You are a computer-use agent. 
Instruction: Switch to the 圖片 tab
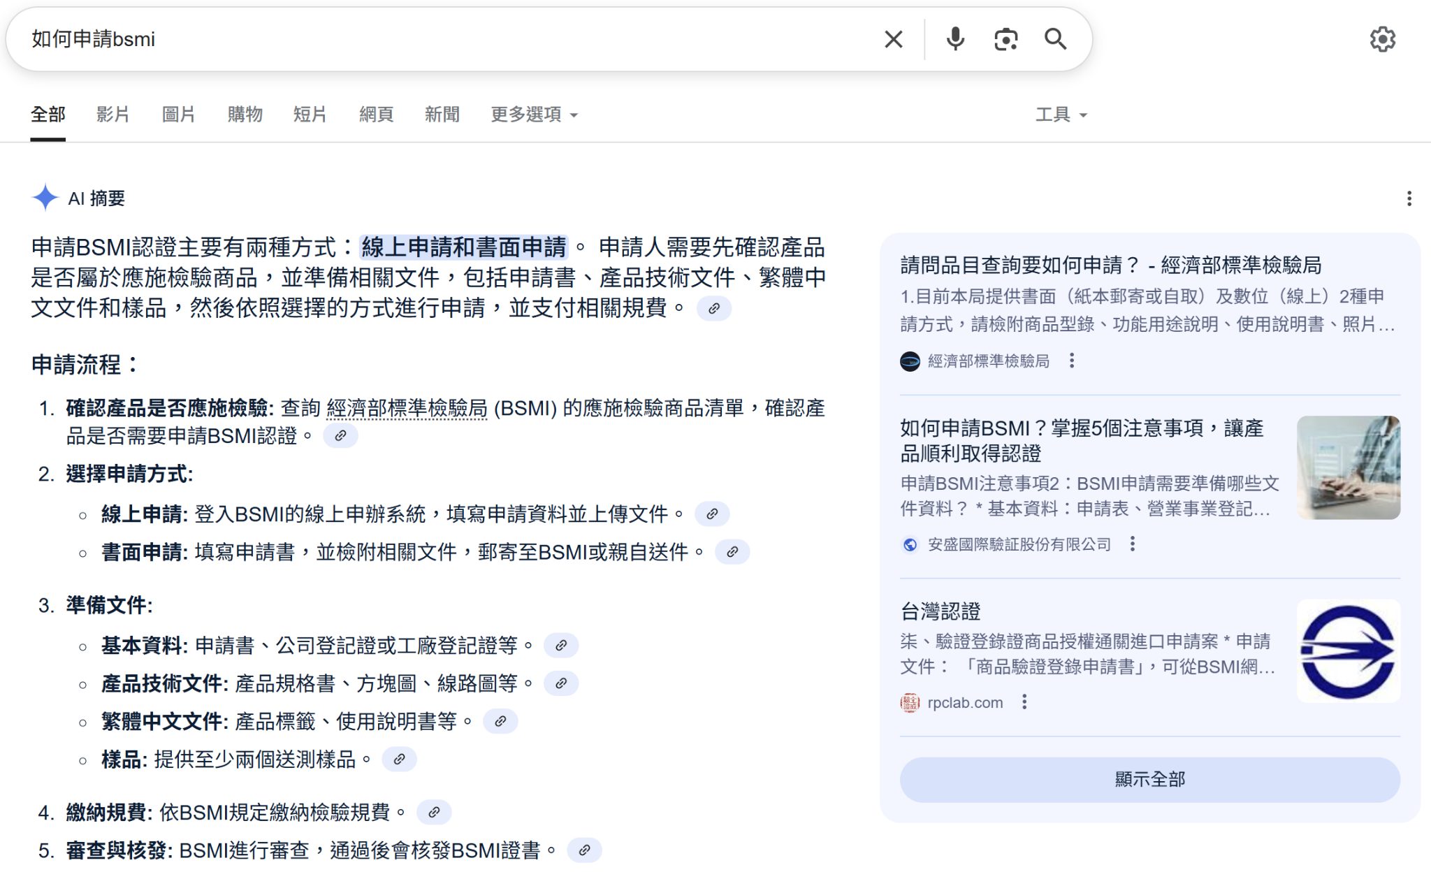pos(179,115)
